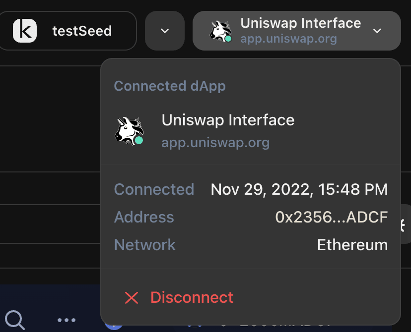Click the Uniswap unicorn icon in header

pyautogui.click(x=220, y=31)
